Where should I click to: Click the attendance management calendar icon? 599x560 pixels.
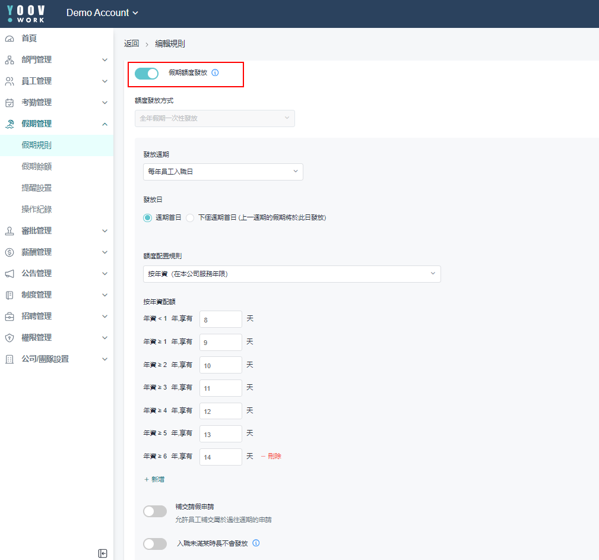click(9, 103)
